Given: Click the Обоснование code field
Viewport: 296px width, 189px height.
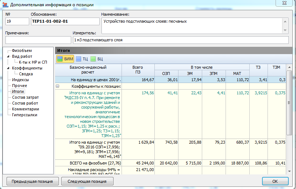Looking at the screenshot, I should pyautogui.click(x=65, y=22).
